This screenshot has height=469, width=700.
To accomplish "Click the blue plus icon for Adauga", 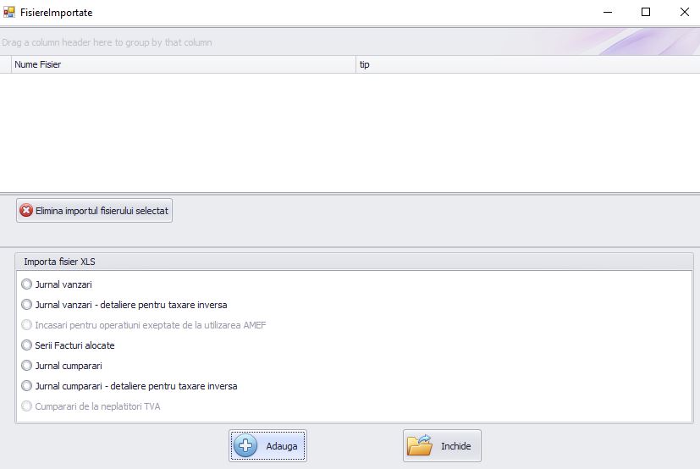I will coord(245,446).
